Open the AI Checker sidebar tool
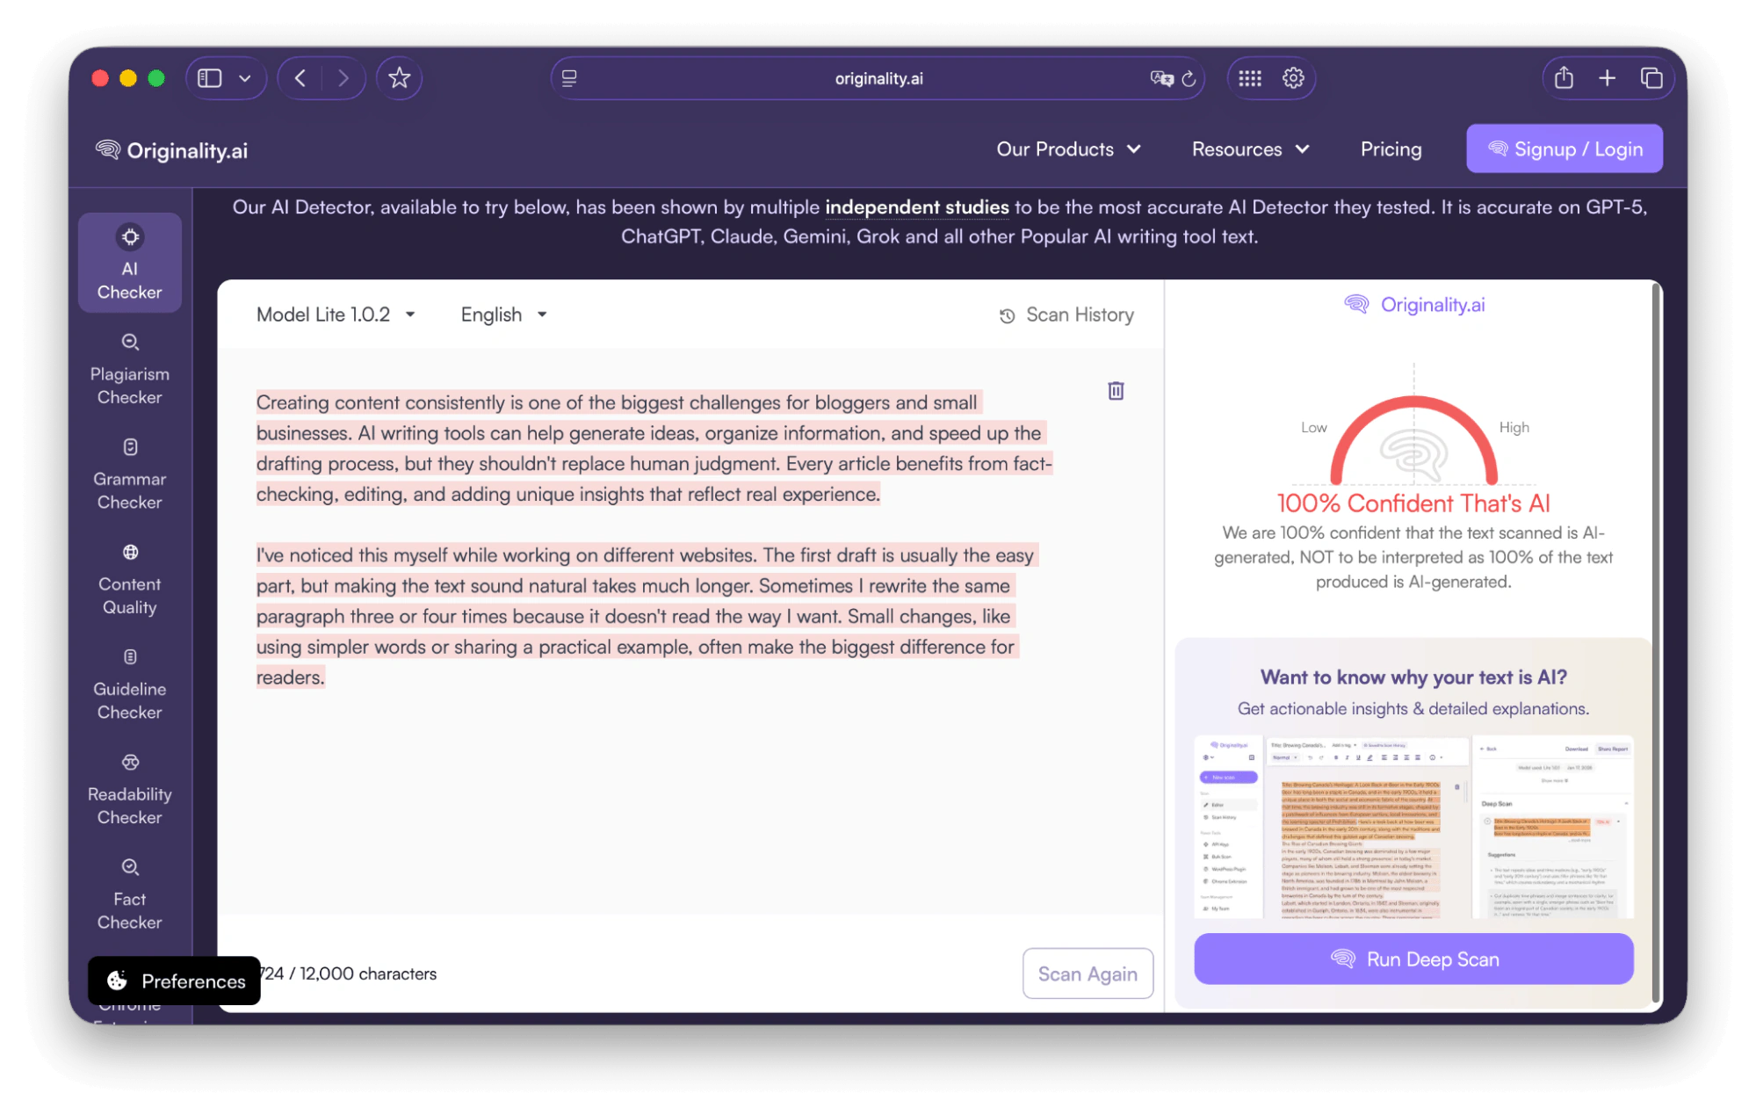This screenshot has width=1756, height=1115. pyautogui.click(x=129, y=263)
